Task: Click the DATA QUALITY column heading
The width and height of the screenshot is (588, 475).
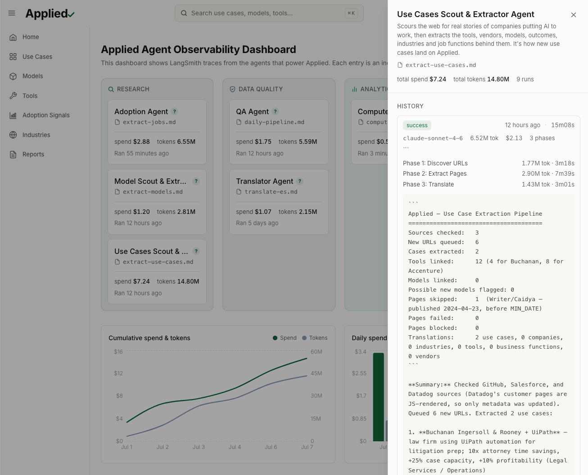Action: point(261,89)
